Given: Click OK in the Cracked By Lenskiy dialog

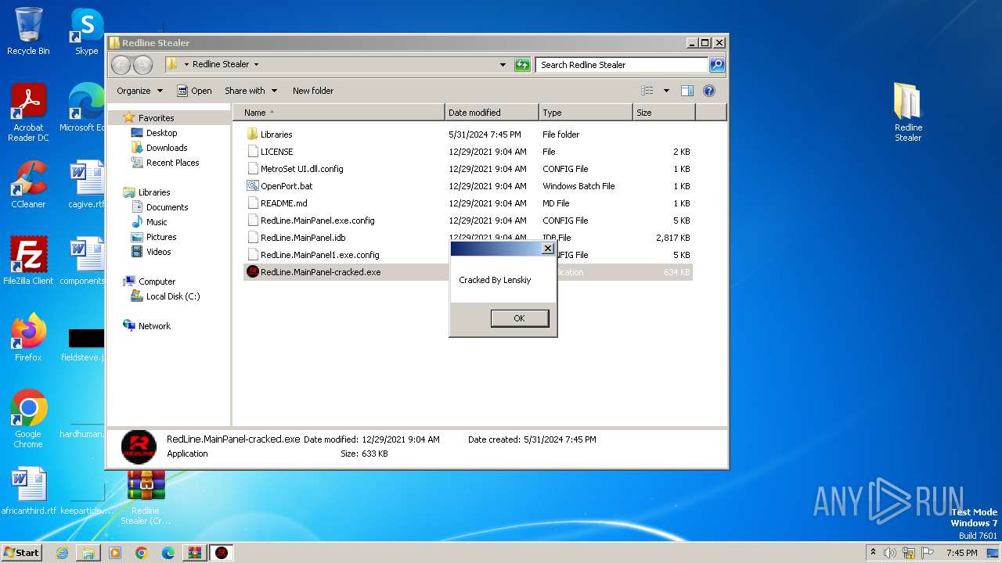Looking at the screenshot, I should pyautogui.click(x=519, y=318).
